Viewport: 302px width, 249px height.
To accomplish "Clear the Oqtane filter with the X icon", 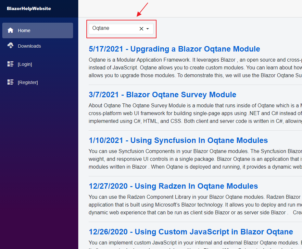I will 141,29.
